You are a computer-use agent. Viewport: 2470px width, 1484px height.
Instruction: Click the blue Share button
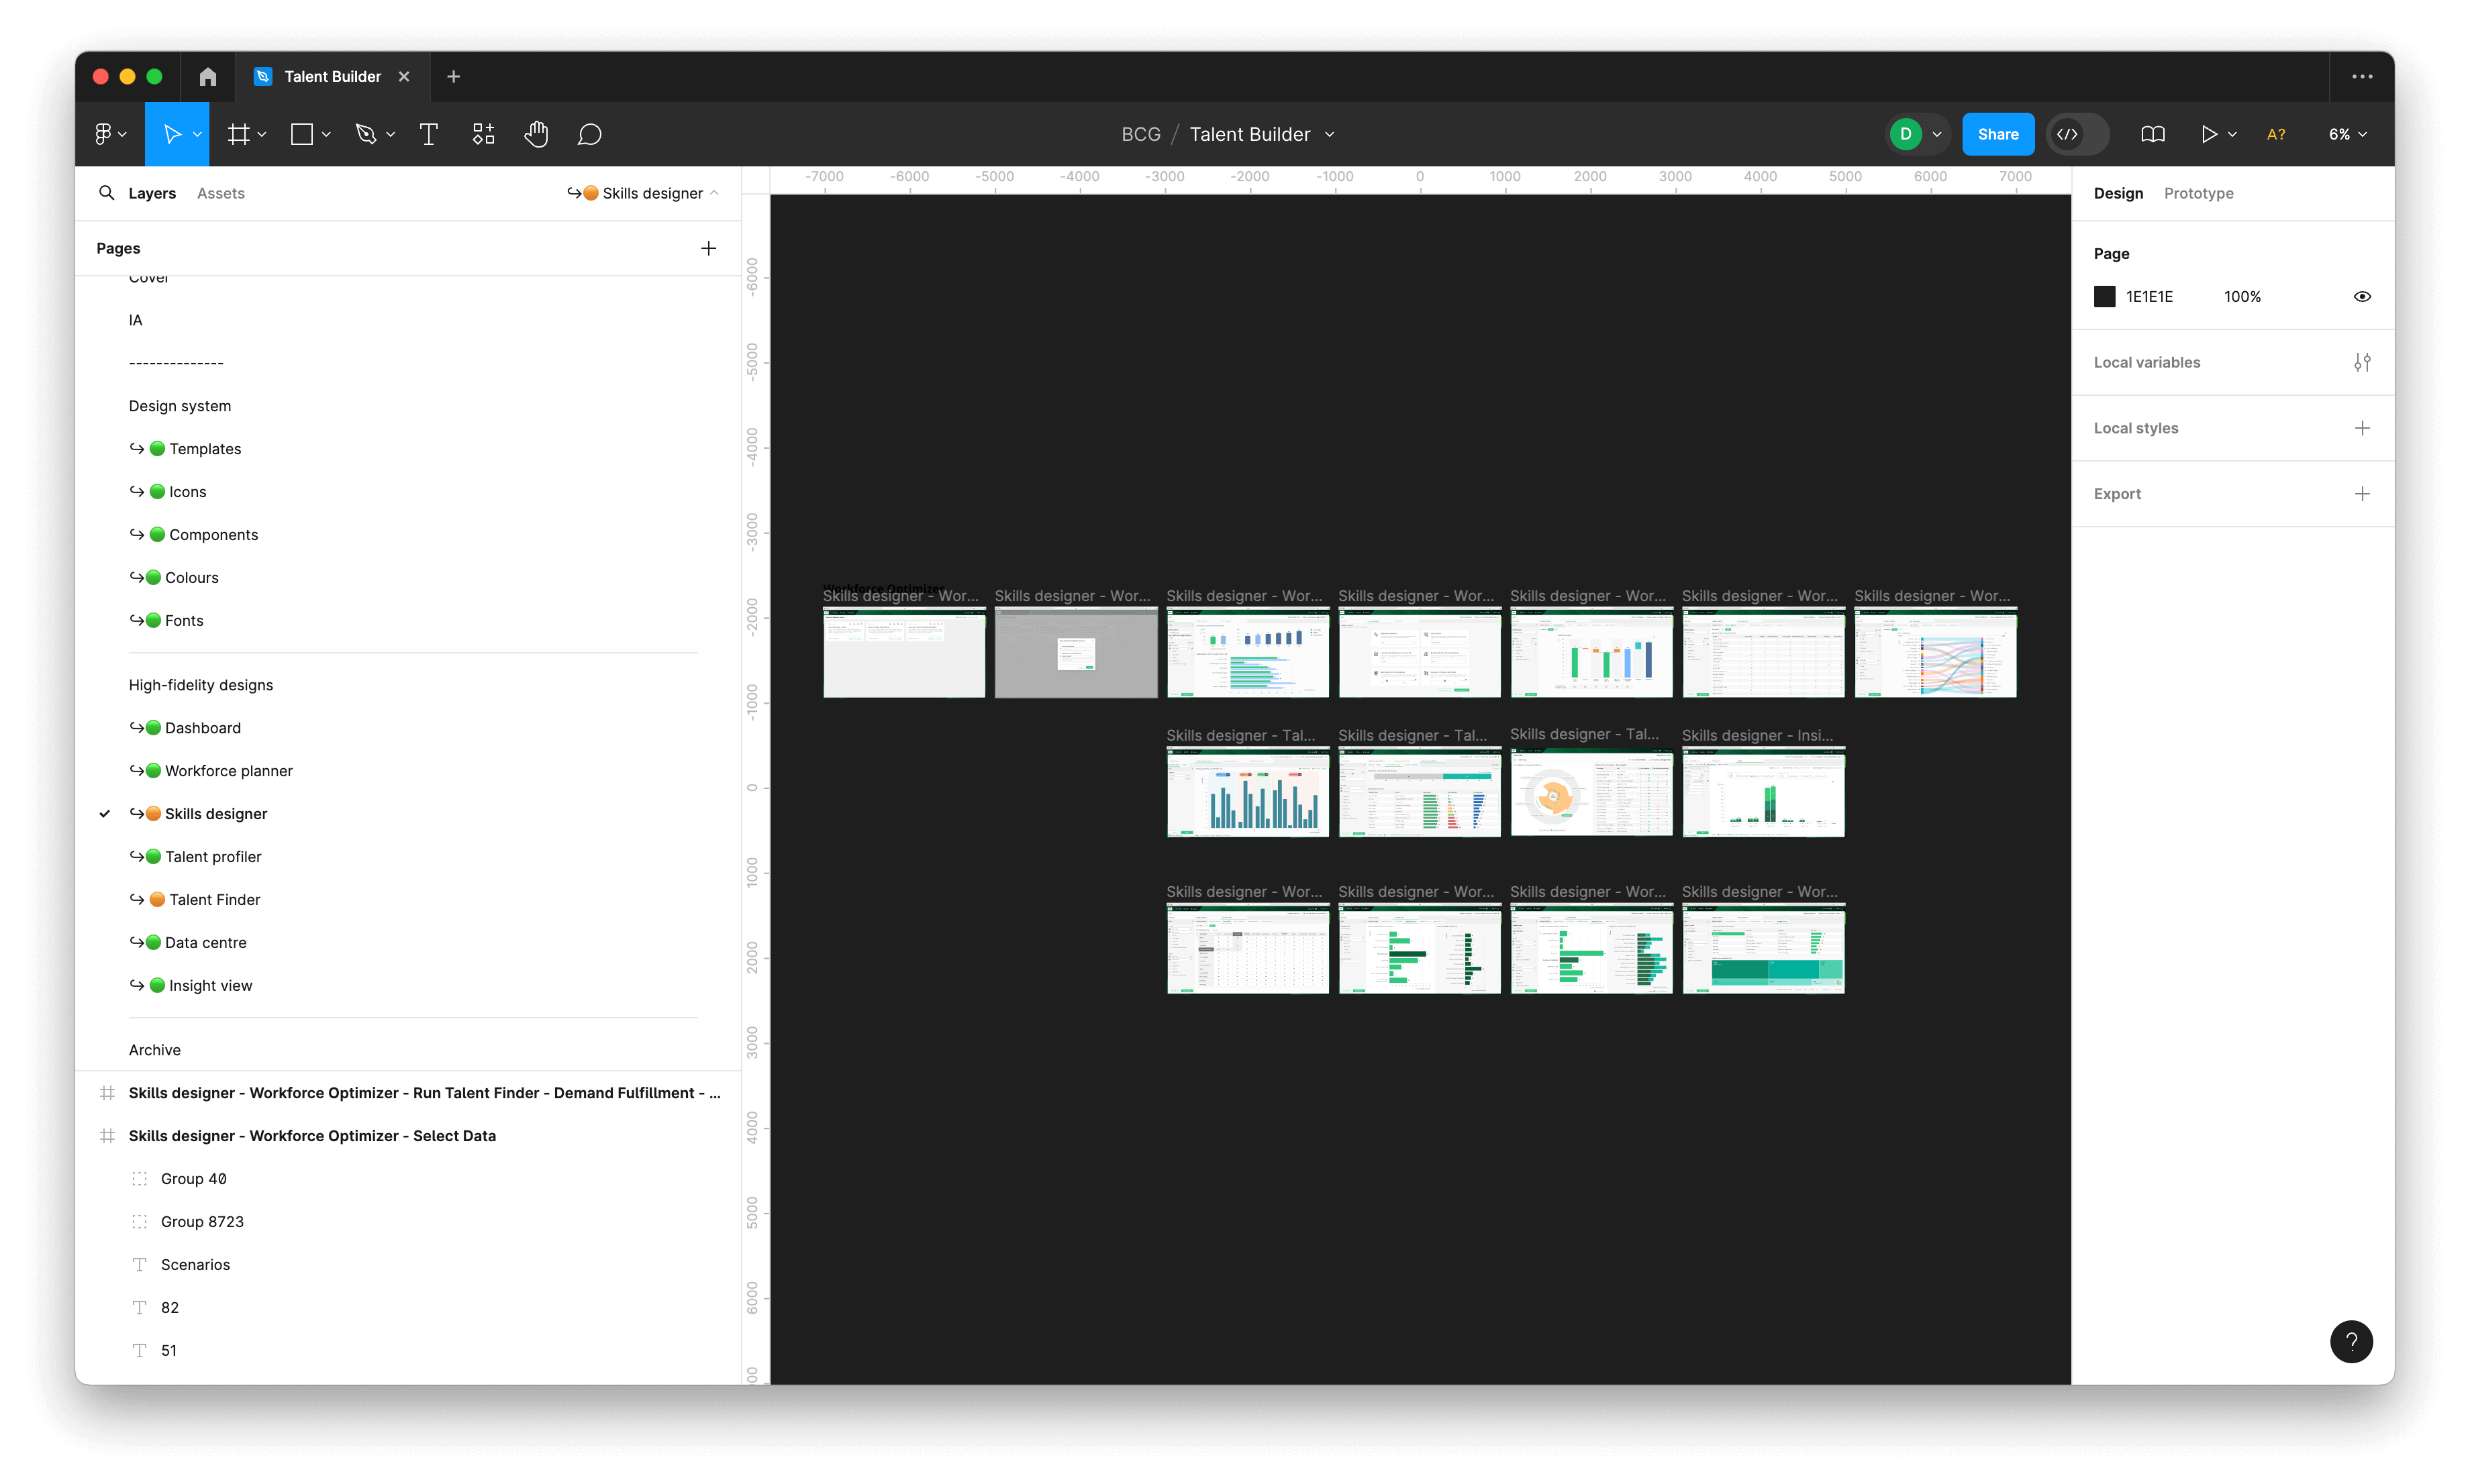[x=1997, y=134]
